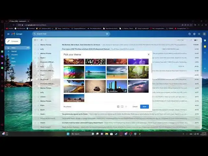Show hidden system tray icons
Image resolution: width=208 pixels, height=156 pixels.
coord(183,134)
